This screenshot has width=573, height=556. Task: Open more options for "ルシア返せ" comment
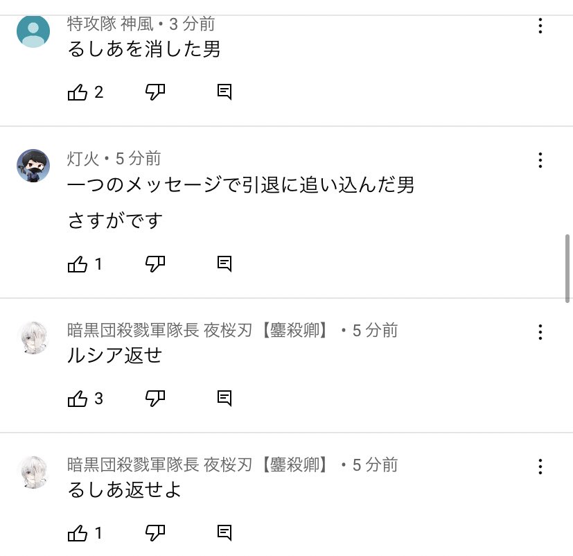[x=540, y=332]
